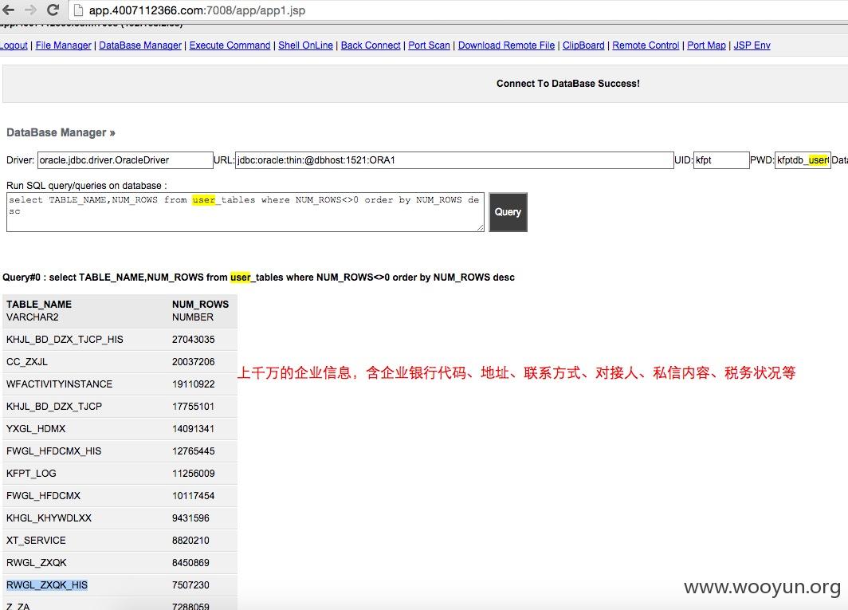Open the Remote Control link

pos(646,45)
